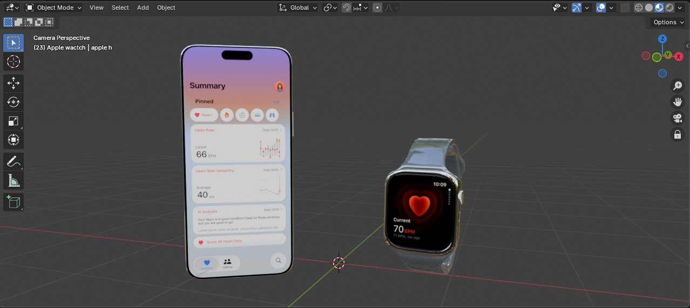This screenshot has height=308, width=690.
Task: Click the 3D cursor at origin
Action: 339,263
